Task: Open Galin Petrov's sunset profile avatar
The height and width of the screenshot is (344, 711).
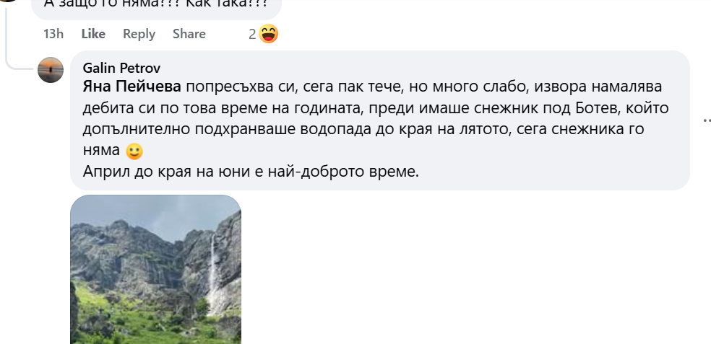Action: coord(51,70)
